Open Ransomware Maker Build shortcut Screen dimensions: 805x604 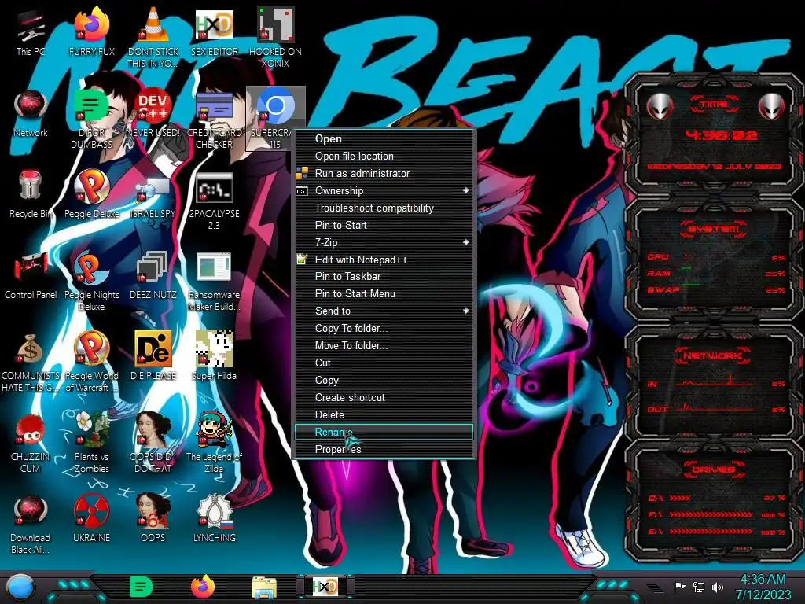[x=215, y=282]
